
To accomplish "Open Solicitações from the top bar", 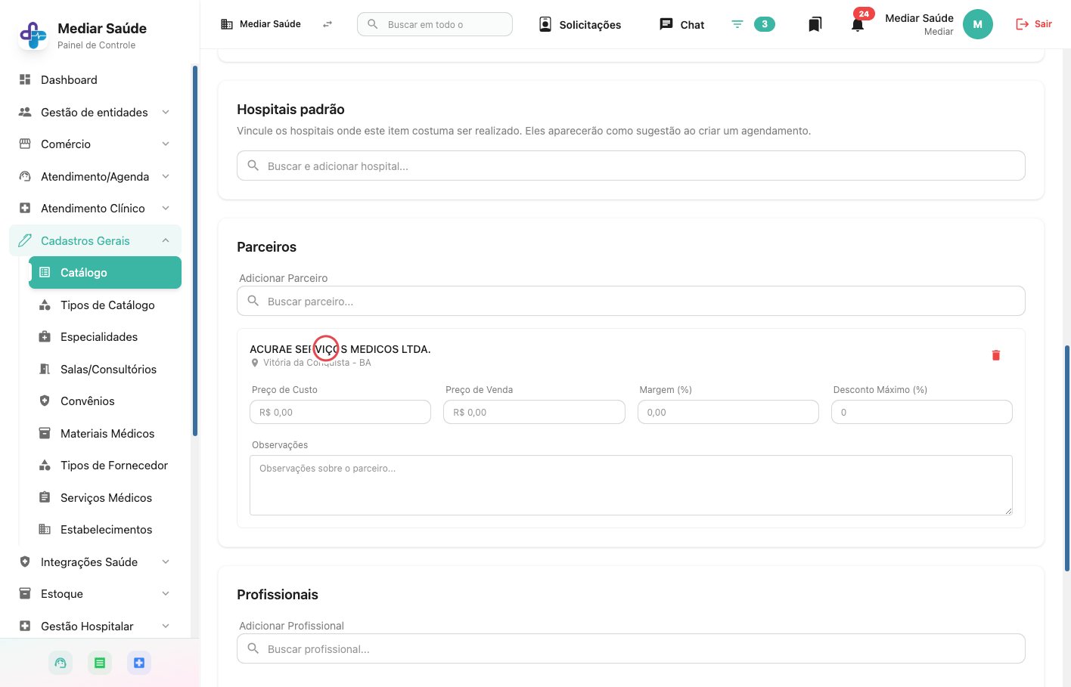I will (x=580, y=24).
